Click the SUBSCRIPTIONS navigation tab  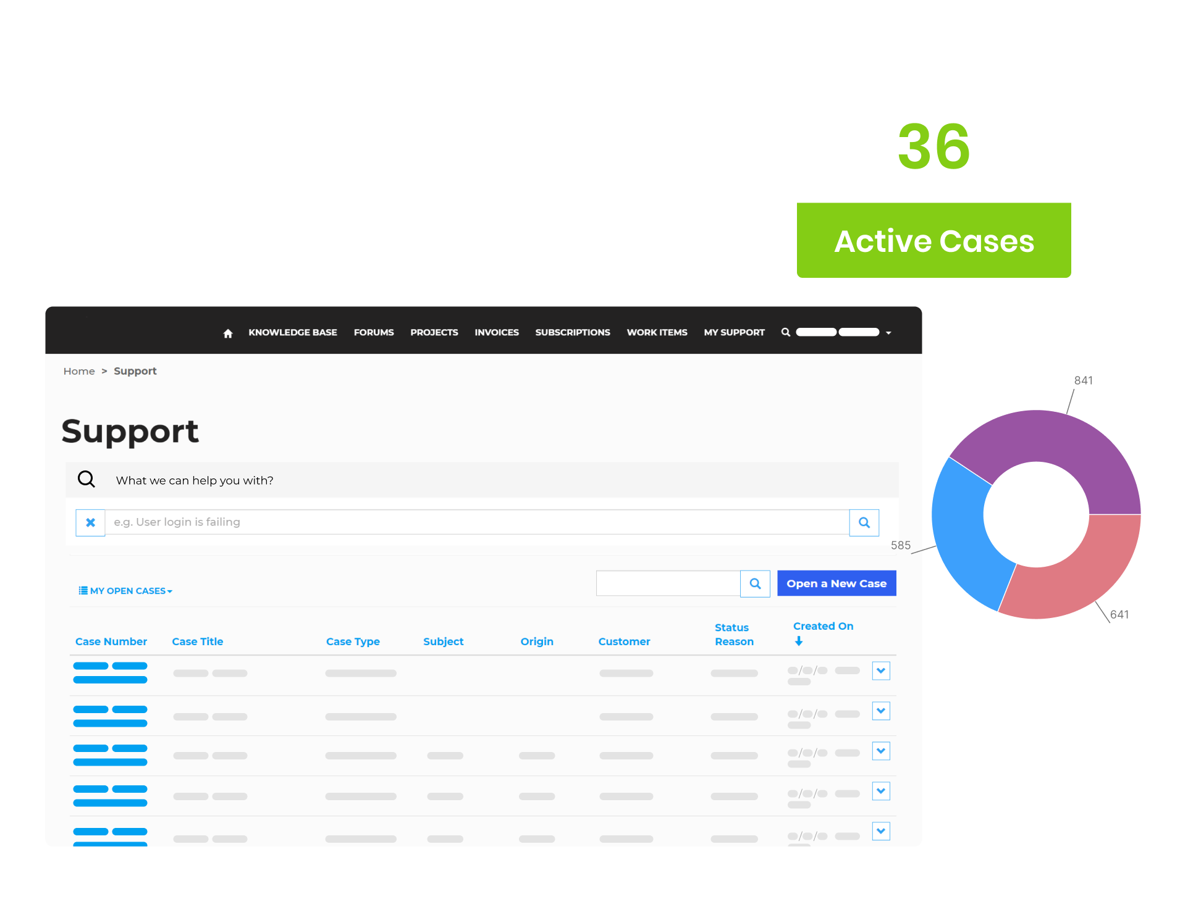click(x=572, y=332)
